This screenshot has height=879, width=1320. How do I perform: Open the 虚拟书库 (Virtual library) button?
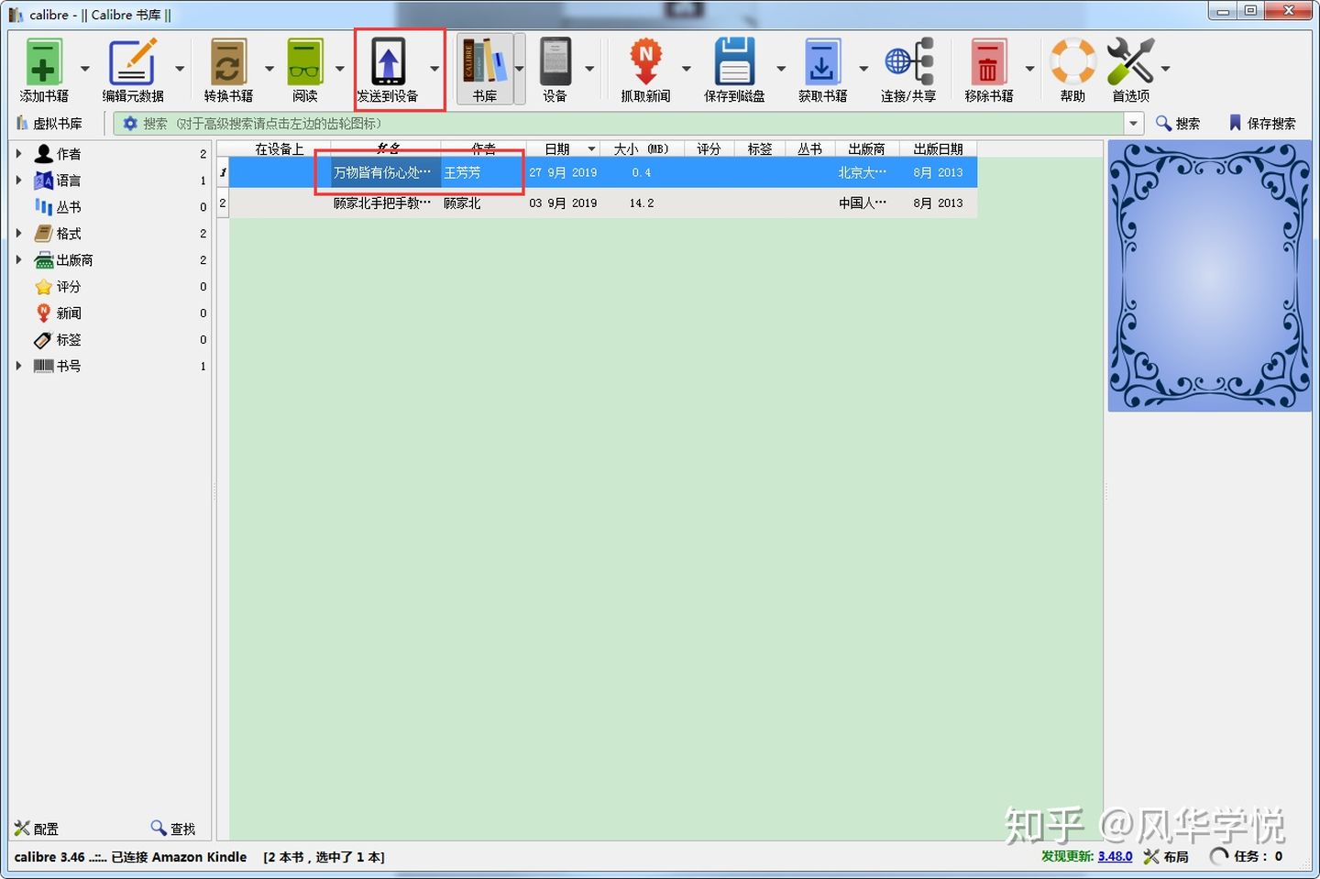pyautogui.click(x=49, y=124)
